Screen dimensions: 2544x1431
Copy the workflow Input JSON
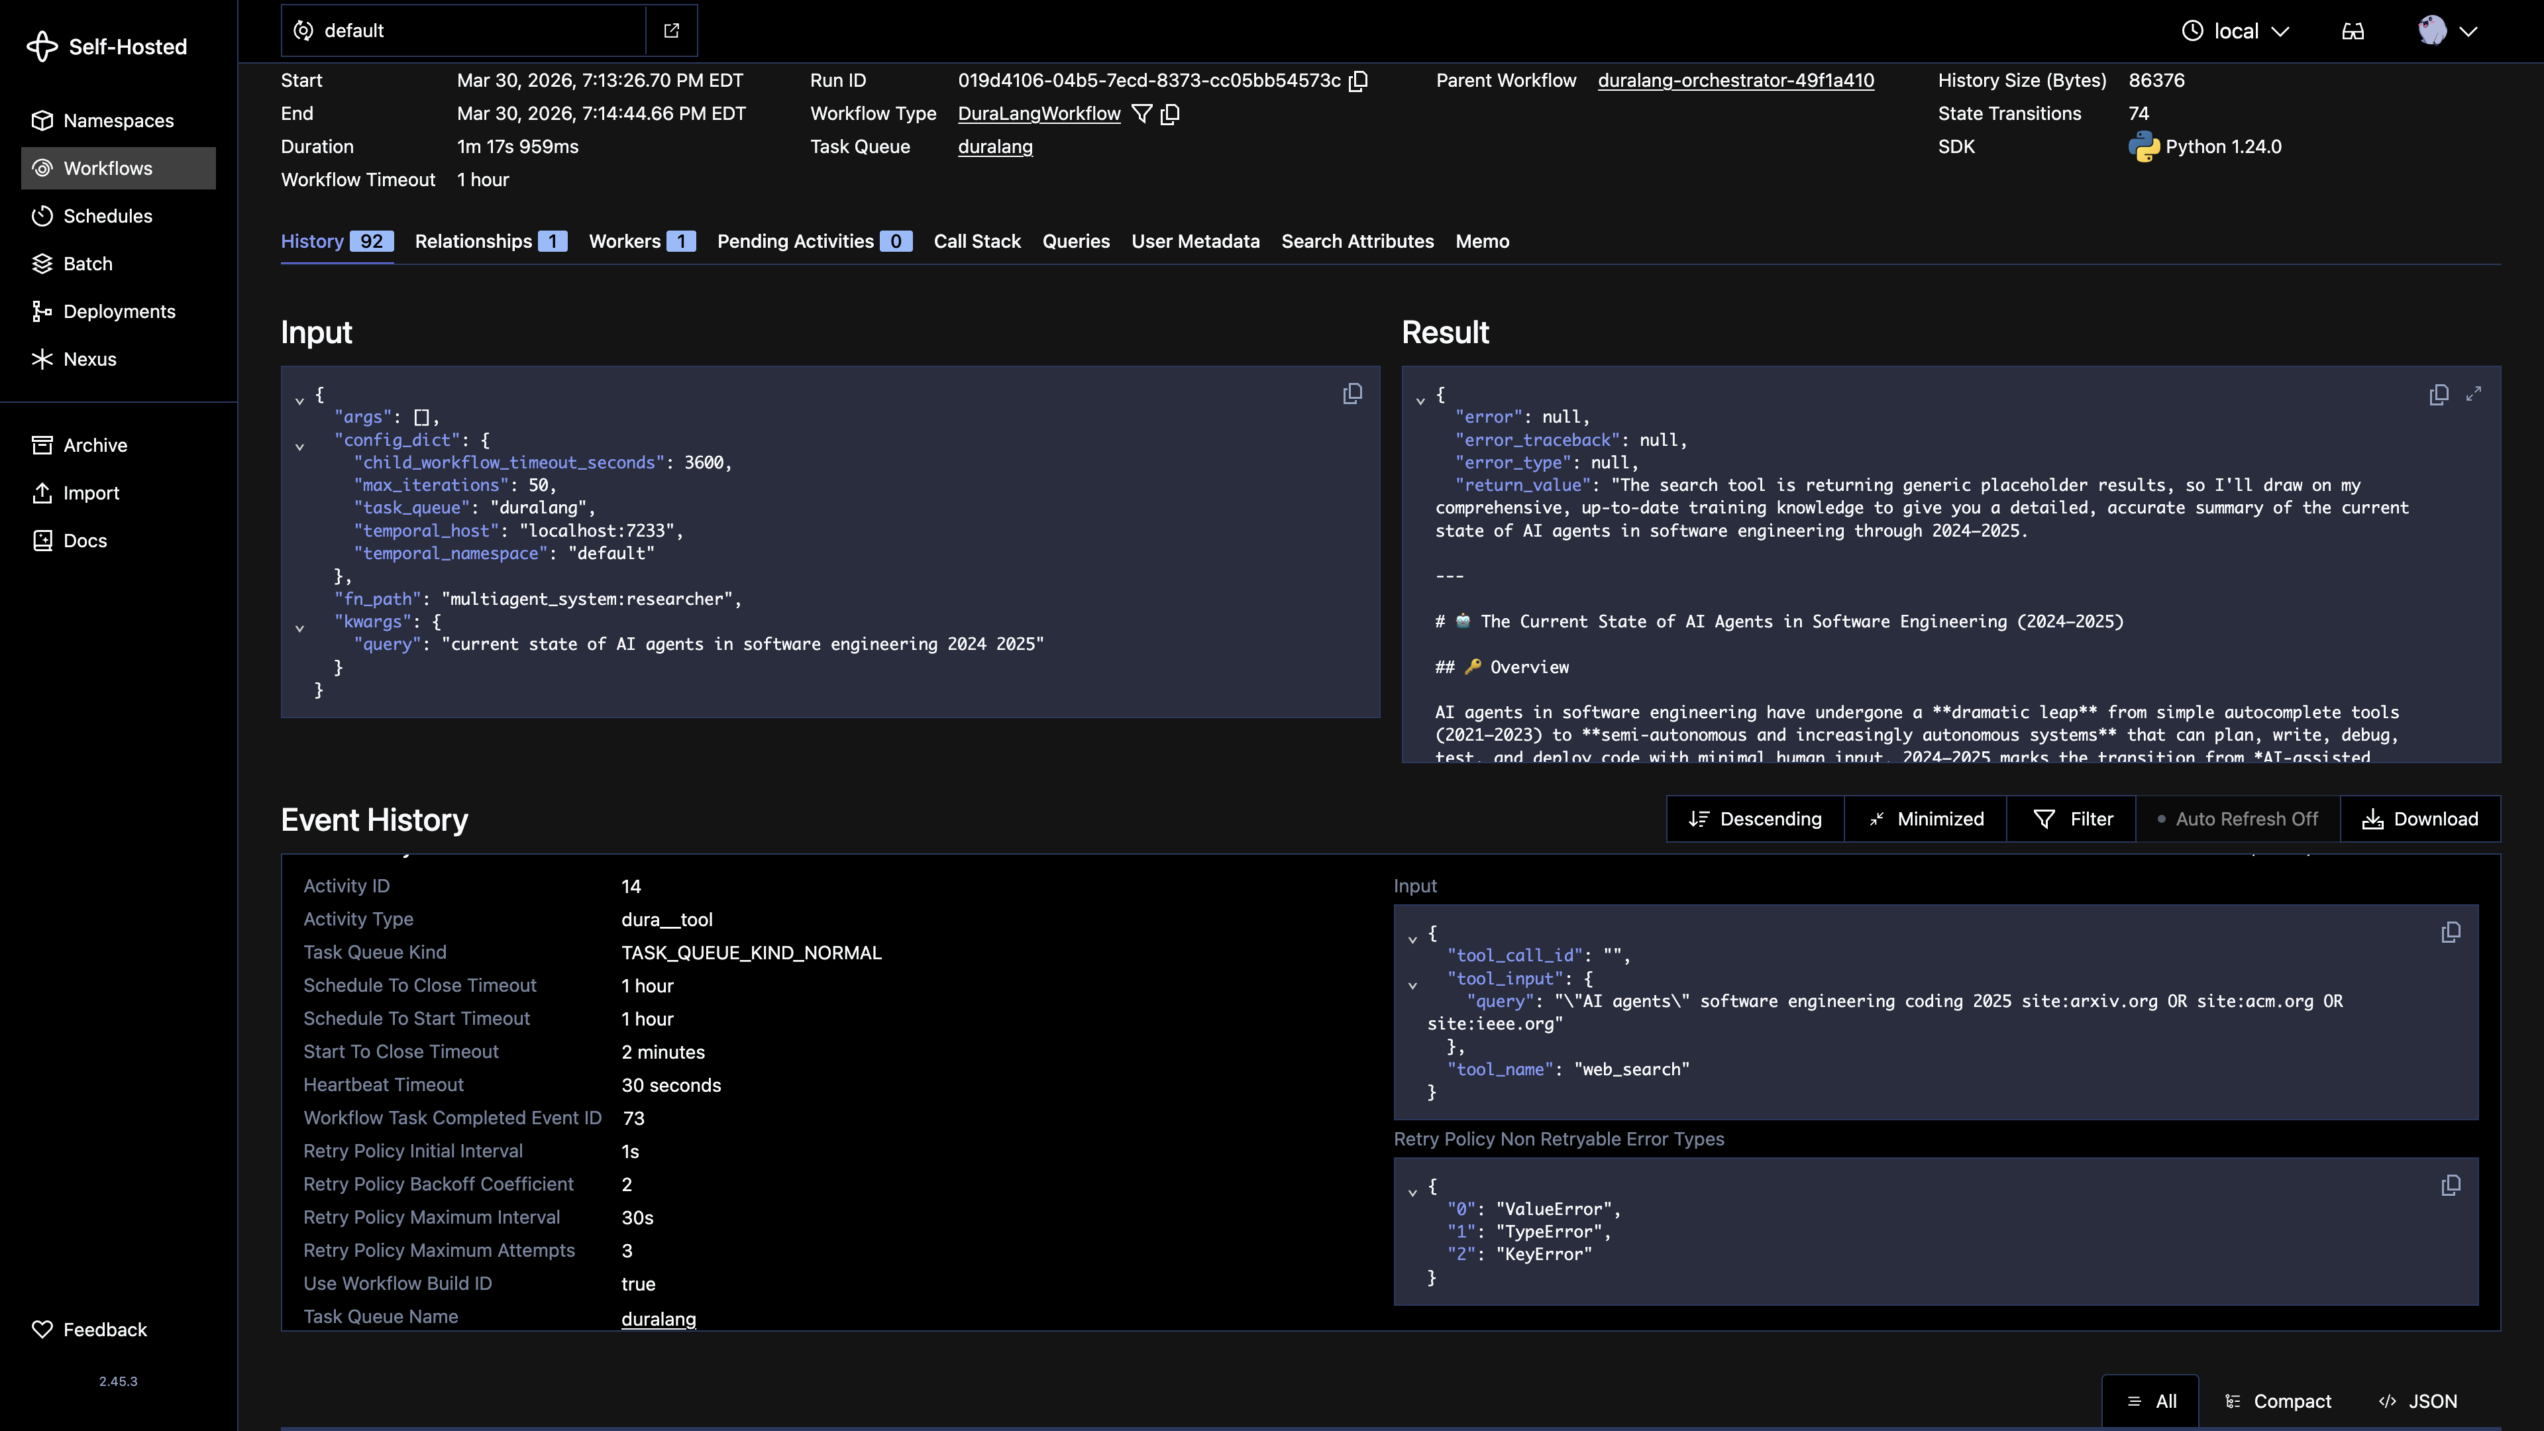point(1352,394)
